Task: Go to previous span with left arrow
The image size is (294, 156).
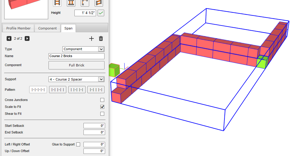Action: [9, 38]
